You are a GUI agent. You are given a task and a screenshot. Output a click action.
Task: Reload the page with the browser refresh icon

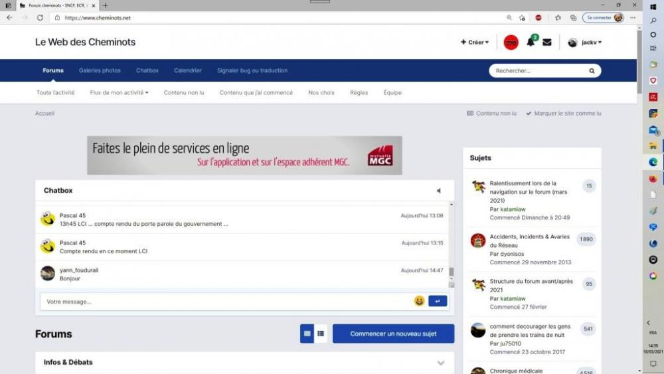(x=40, y=18)
